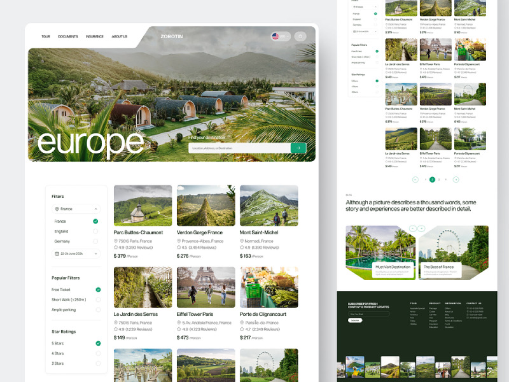Image resolution: width=509 pixels, height=382 pixels.
Task: Open the 22-24 June date dropdown in large page
Action: (96, 253)
